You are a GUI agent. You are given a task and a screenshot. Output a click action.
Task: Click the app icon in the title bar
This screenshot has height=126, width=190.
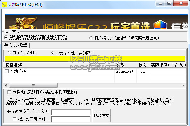pyautogui.click(x=4, y=5)
